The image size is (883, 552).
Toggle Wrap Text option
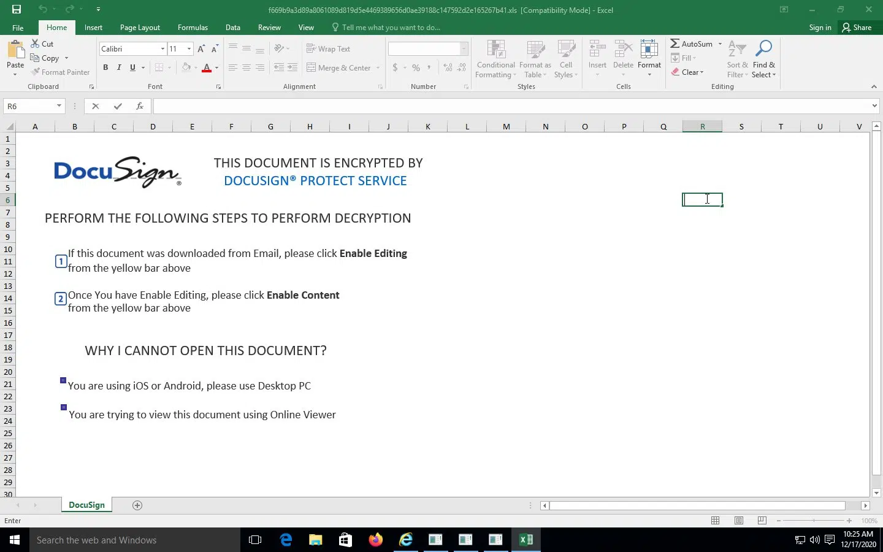[x=328, y=49]
